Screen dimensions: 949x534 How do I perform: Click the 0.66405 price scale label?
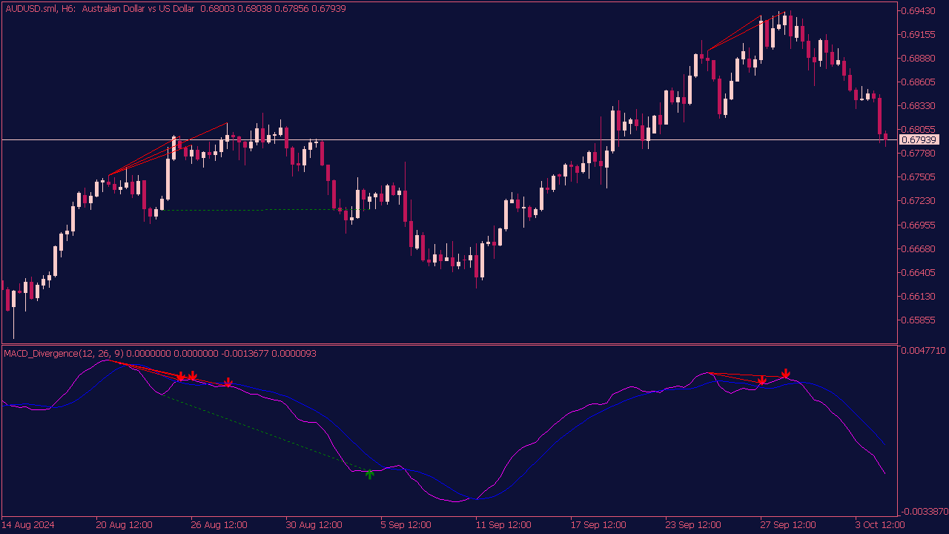919,272
